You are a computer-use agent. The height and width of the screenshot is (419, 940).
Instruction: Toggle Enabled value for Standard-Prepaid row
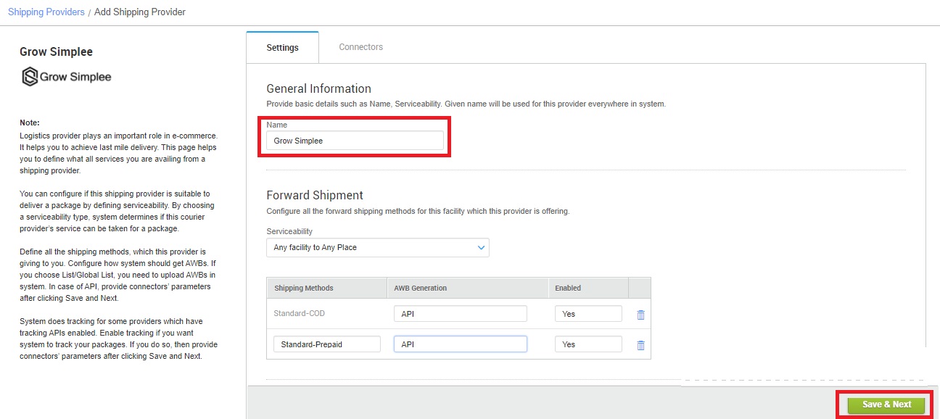click(588, 344)
